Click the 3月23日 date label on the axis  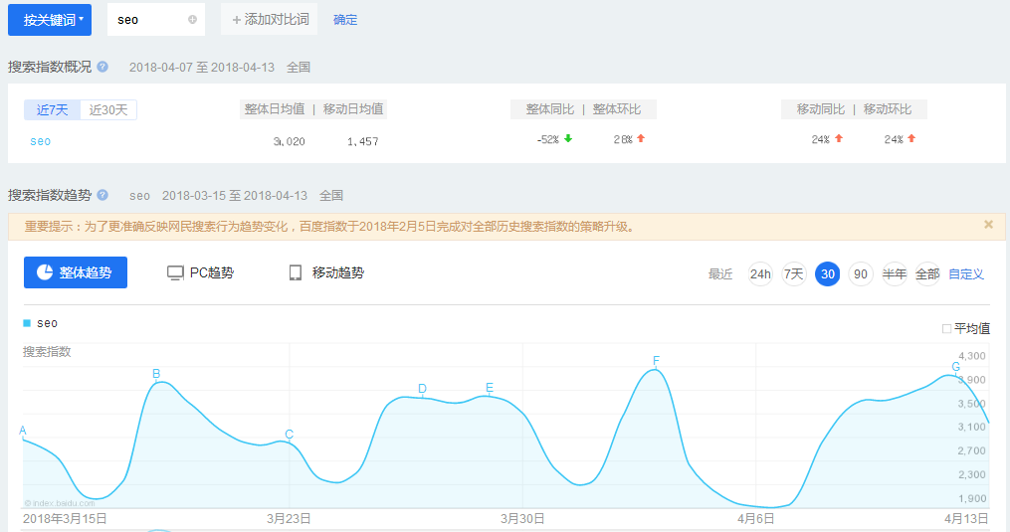tap(289, 518)
